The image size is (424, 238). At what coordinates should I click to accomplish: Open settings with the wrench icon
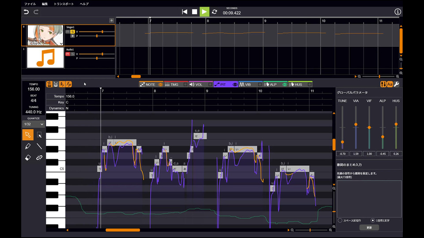coord(397,84)
